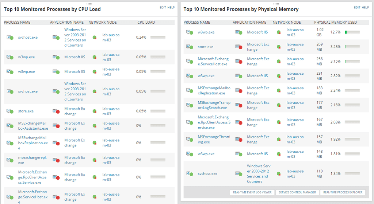Click CPU LOAD column header

[146, 22]
